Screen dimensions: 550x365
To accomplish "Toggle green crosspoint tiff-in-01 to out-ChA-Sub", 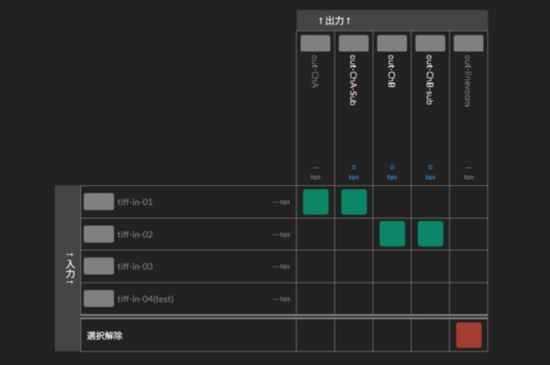I will 354,202.
